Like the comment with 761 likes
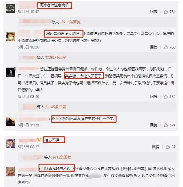 pyautogui.click(x=166, y=12)
